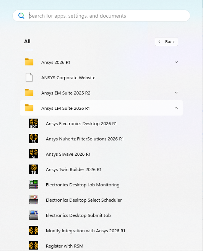Expand Ansys EM Suite 2025 R2 chevron
203x251 pixels.
(176, 93)
